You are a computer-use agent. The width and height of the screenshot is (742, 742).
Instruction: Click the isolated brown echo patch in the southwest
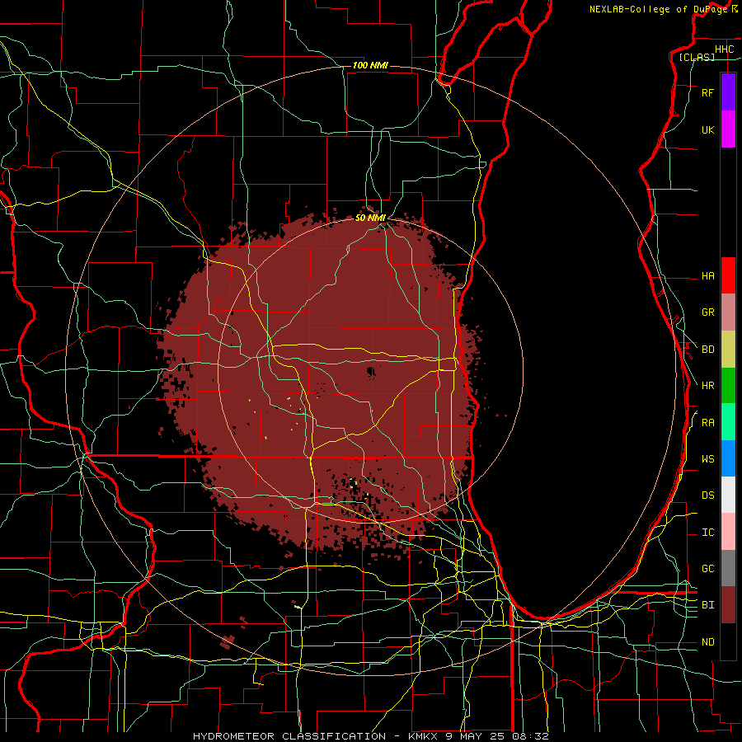(x=228, y=641)
